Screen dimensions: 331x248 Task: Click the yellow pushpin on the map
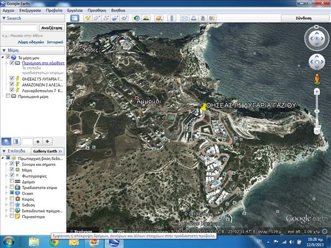click(x=204, y=107)
